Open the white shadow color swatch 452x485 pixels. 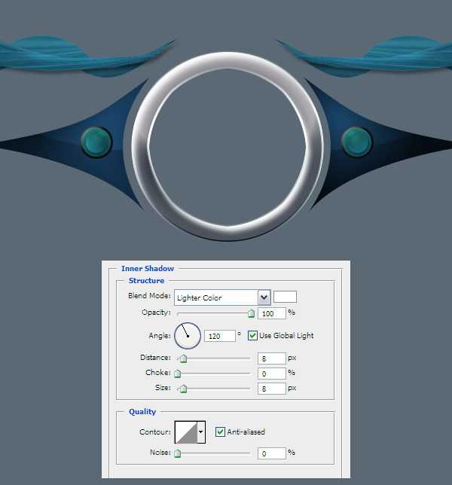(285, 297)
